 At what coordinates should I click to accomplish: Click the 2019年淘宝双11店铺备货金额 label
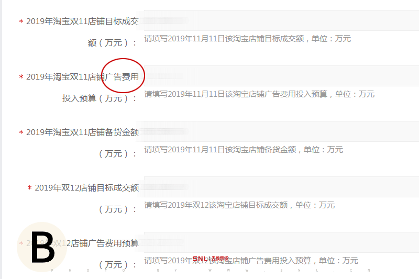point(82,132)
